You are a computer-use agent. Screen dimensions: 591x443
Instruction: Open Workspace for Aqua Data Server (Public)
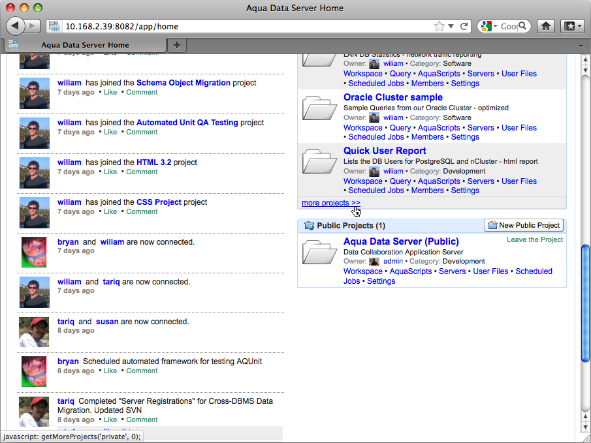[362, 271]
